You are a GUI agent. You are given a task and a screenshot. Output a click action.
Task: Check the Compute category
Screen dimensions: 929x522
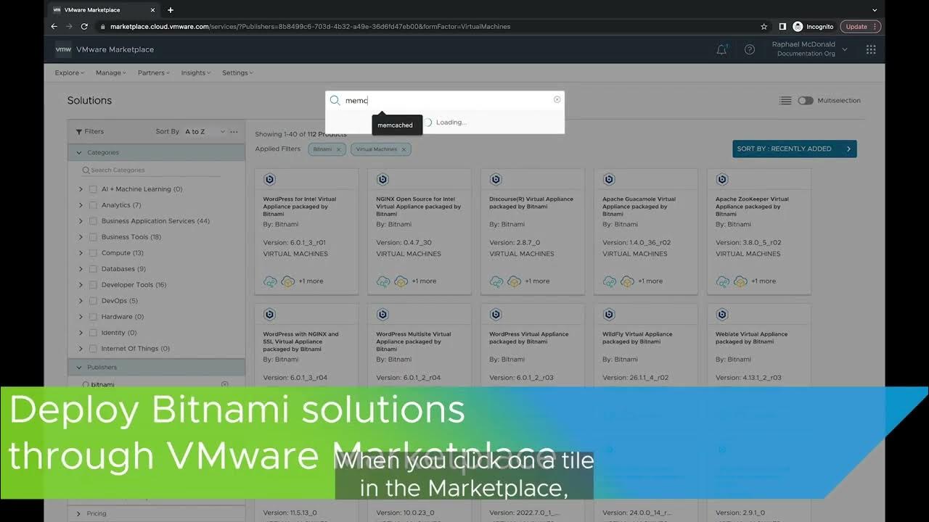pyautogui.click(x=93, y=253)
